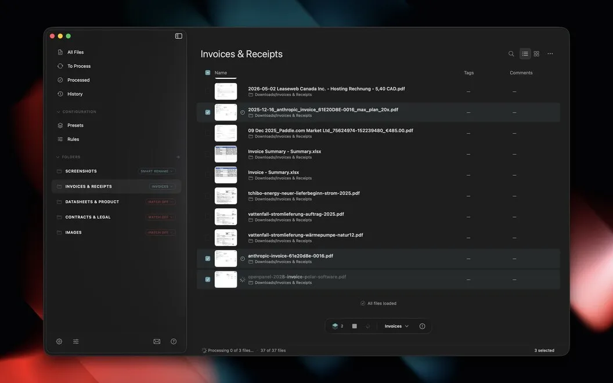Click the Datasheets & Product folder icon
This screenshot has width=613, height=383.
click(59, 202)
